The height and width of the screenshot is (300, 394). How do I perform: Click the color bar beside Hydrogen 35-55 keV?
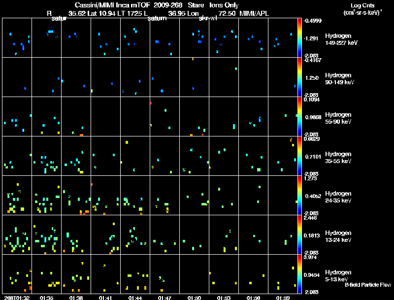click(x=299, y=156)
